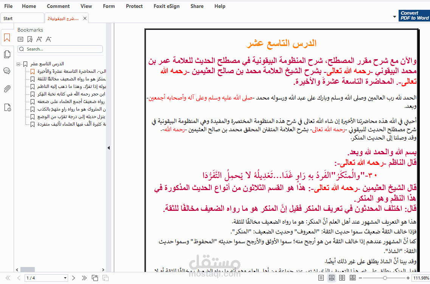Viewport: 430px width, 284px height.
Task: Select the الدرس التاسع عشر root bookmark
Action: pyautogui.click(x=47, y=64)
